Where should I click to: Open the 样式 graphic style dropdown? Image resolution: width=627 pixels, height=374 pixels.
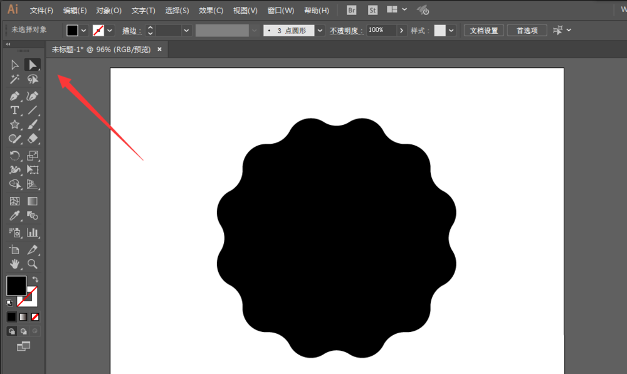[x=451, y=30]
